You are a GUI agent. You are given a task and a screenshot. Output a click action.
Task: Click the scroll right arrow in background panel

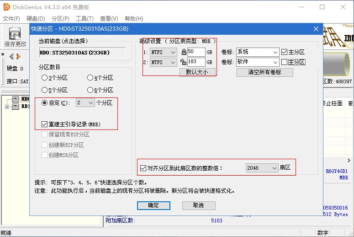[x=349, y=160]
